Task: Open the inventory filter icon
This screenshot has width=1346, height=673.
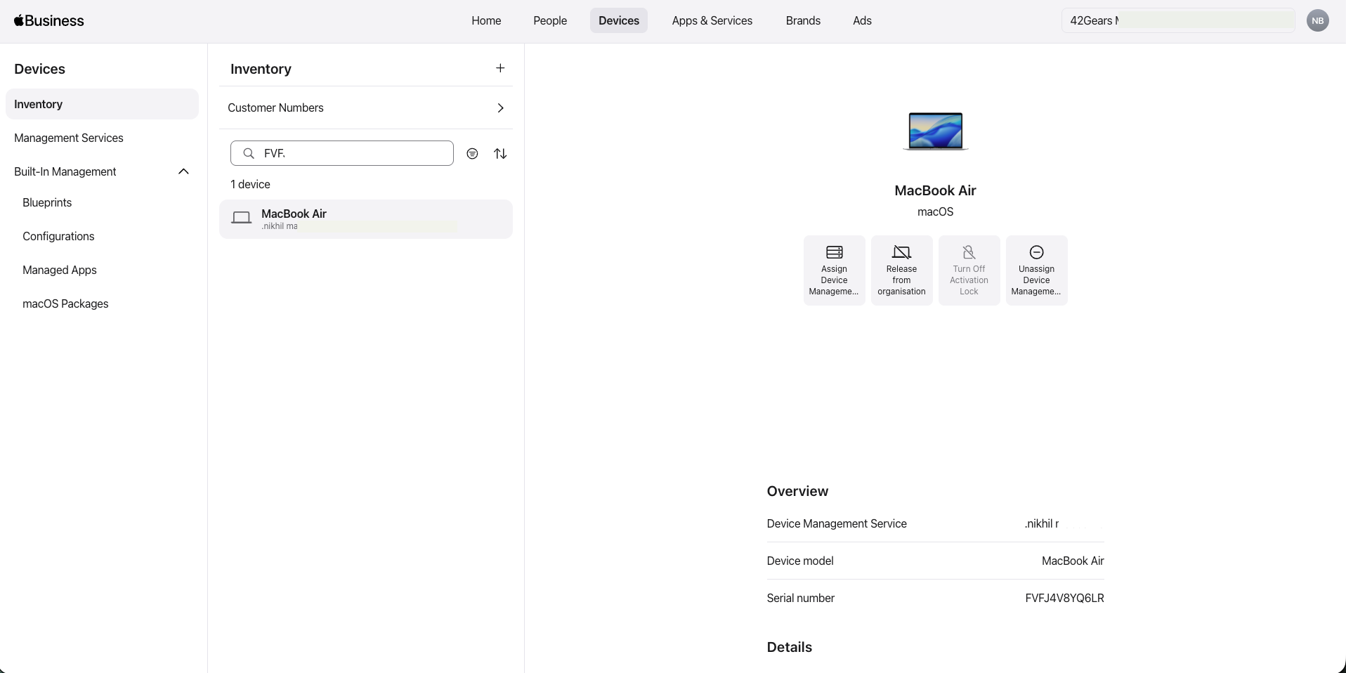Action: point(472,153)
